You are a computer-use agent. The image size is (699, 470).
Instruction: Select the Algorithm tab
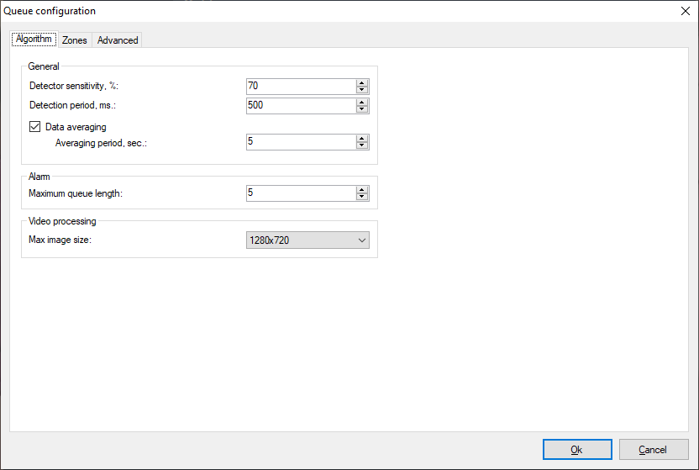[34, 40]
